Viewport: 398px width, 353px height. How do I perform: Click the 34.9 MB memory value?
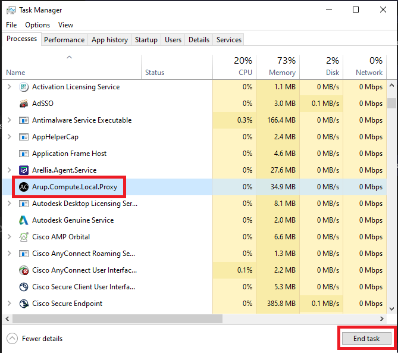(283, 187)
